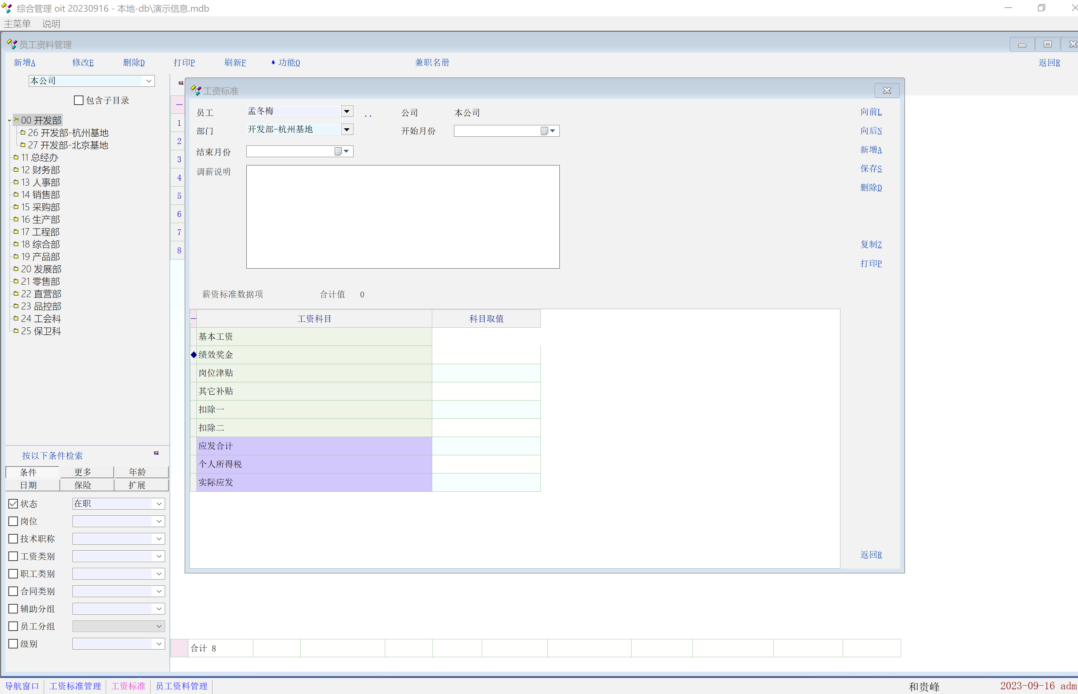Click folder icon of 26 开发部-杭州基地
Image resolution: width=1078 pixels, height=694 pixels.
(x=23, y=132)
